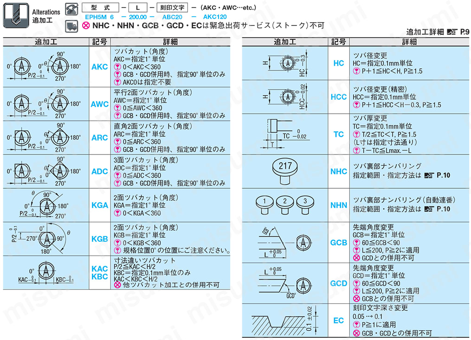Select the GCB code cell
The width and height of the screenshot is (471, 340).
click(339, 243)
